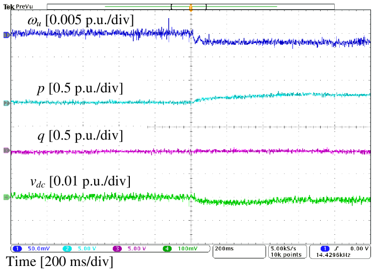
Task: Click the rising edge trigger slope icon
Action: 336,249
